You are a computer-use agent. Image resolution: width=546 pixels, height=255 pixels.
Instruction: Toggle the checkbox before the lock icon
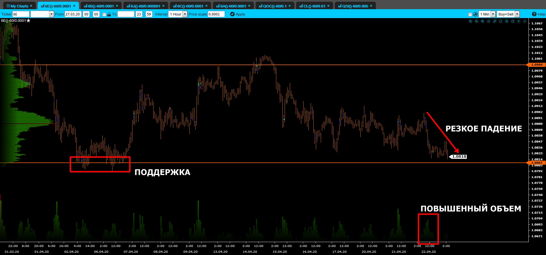[x=104, y=14]
